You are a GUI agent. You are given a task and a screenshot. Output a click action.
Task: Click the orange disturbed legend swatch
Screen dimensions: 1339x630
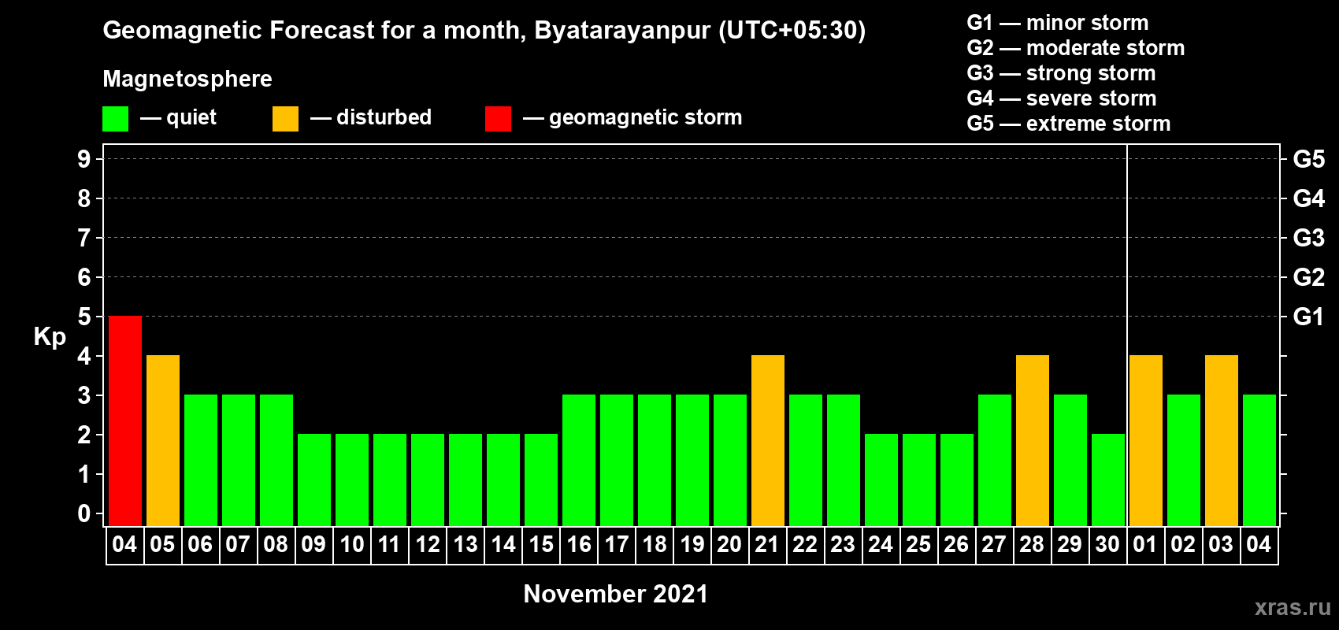(285, 119)
